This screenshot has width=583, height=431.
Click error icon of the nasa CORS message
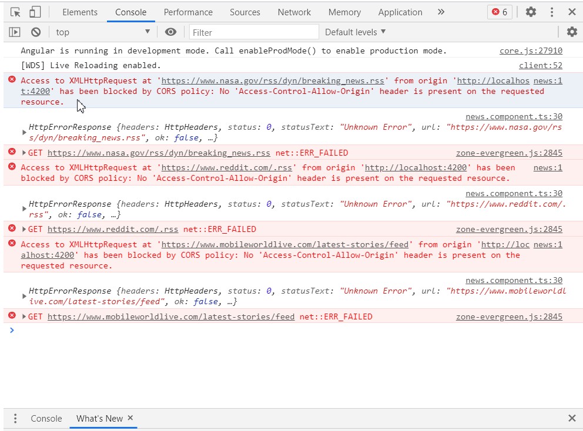pyautogui.click(x=12, y=79)
